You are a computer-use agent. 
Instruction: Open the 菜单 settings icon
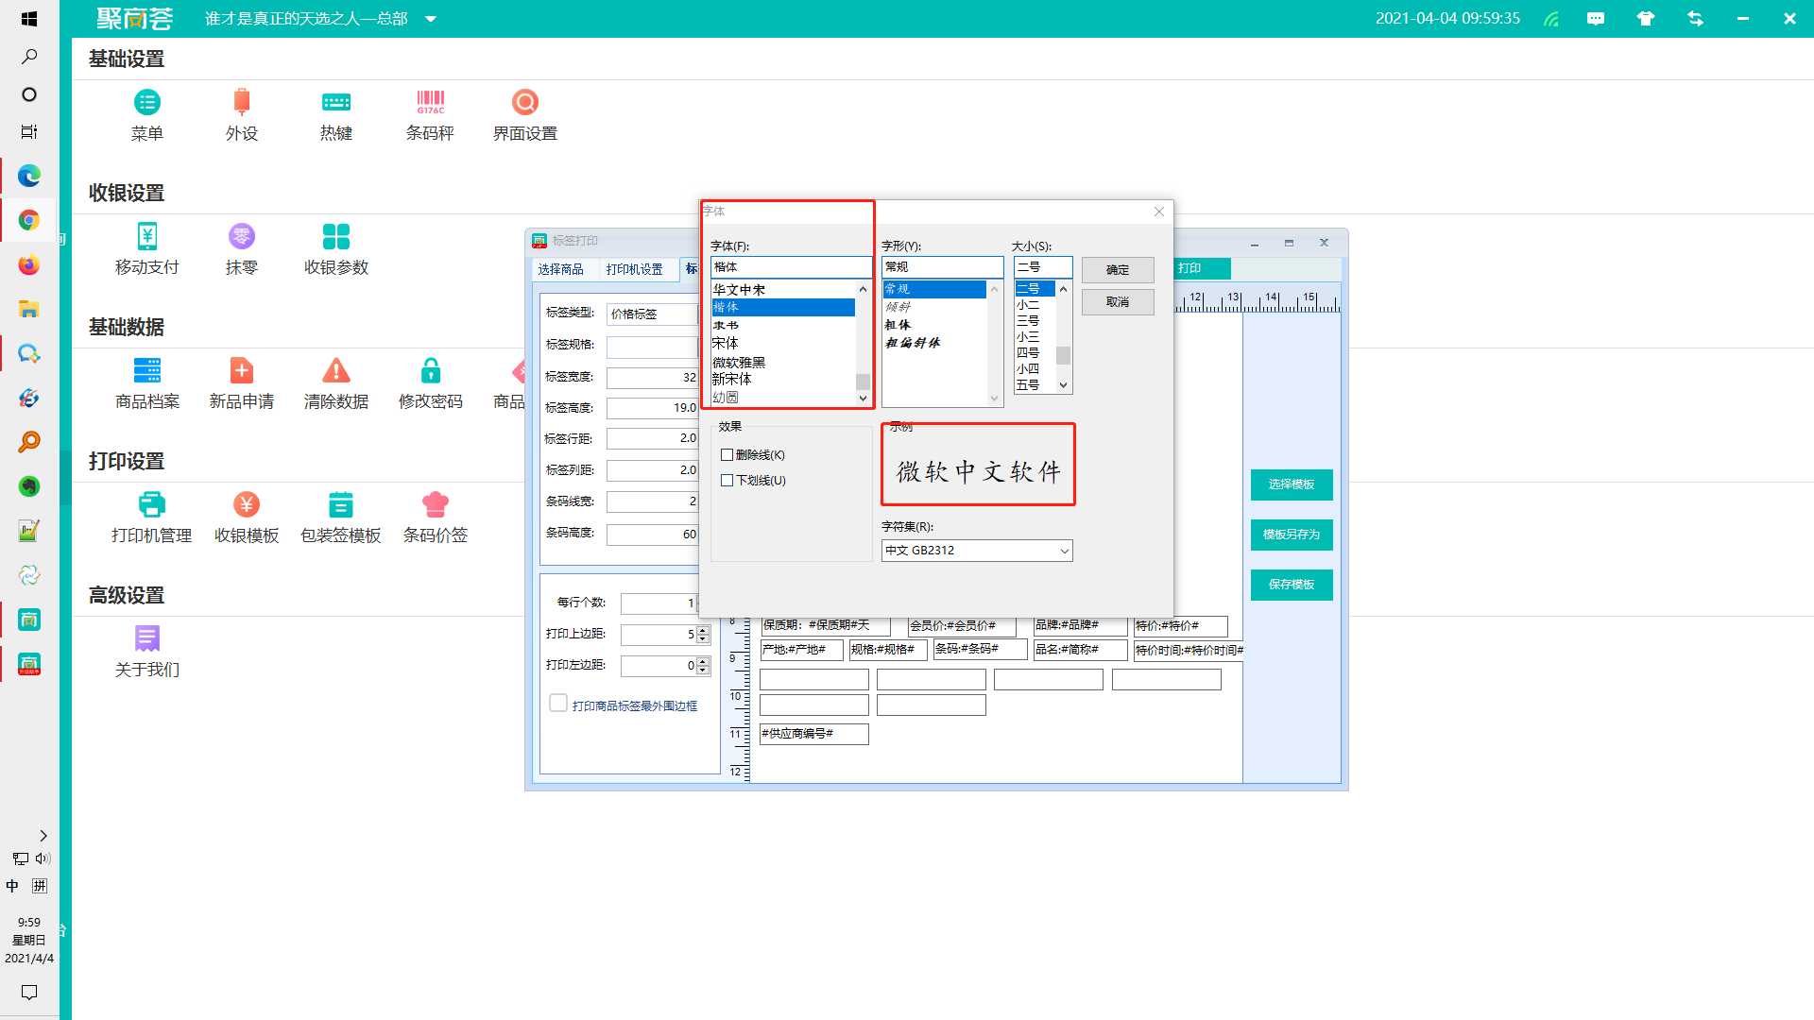[146, 103]
